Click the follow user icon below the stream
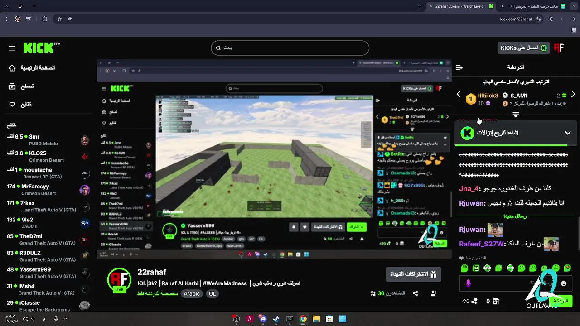 pyautogui.click(x=434, y=293)
